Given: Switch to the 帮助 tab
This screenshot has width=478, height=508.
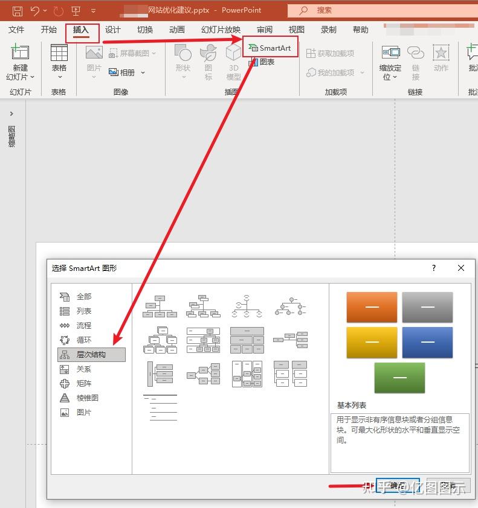Looking at the screenshot, I should point(361,30).
